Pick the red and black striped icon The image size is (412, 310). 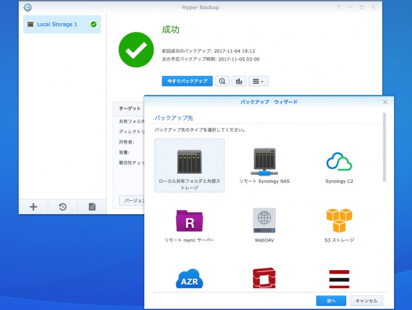pos(339,279)
